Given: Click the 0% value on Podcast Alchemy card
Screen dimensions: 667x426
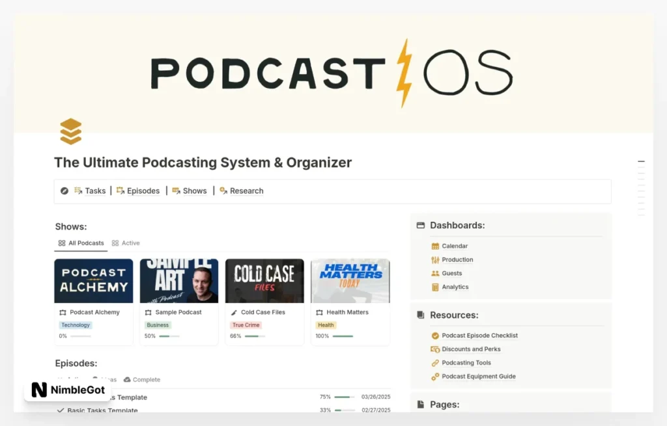Looking at the screenshot, I should 63,336.
